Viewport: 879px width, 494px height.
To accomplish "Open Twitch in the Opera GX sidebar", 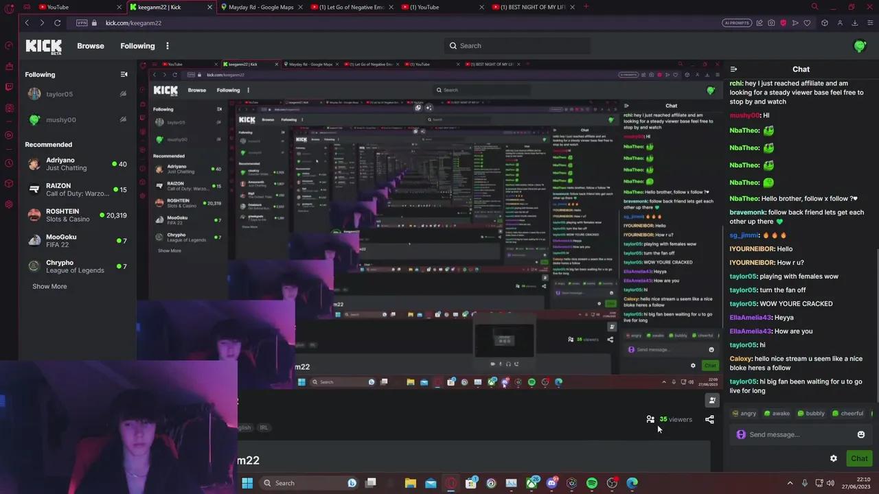I will [9, 86].
